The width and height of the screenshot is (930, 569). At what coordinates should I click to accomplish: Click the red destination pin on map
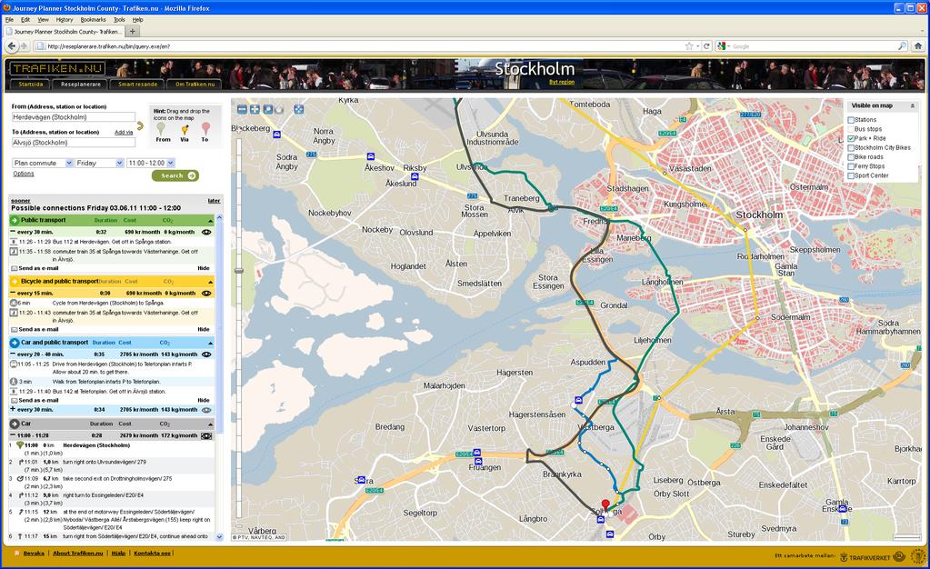[x=605, y=505]
